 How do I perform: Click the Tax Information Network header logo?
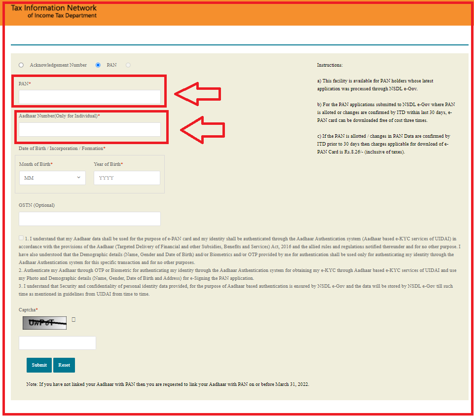pos(54,11)
